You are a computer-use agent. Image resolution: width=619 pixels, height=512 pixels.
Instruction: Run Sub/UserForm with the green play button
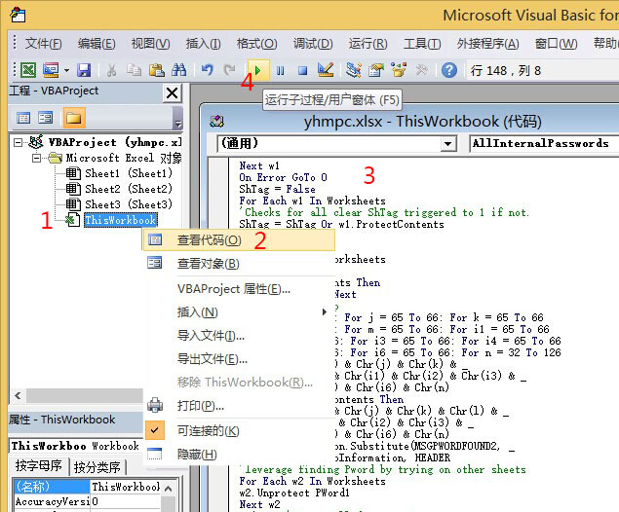(258, 70)
